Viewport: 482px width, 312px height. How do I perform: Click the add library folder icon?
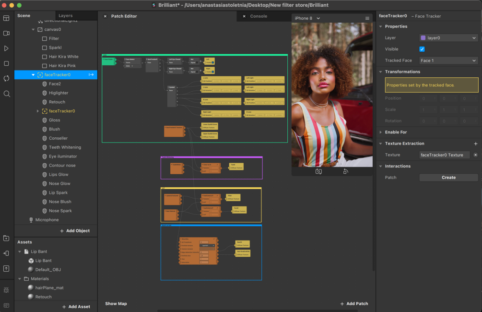tap(6, 238)
